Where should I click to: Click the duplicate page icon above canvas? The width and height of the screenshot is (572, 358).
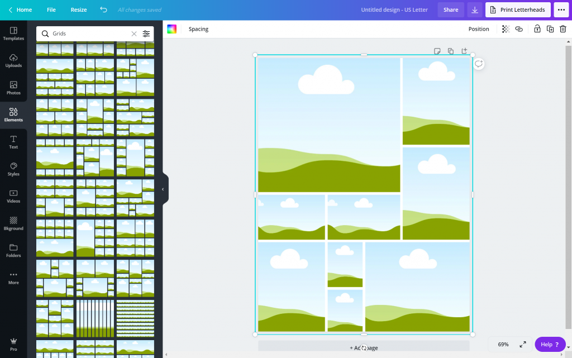point(451,51)
